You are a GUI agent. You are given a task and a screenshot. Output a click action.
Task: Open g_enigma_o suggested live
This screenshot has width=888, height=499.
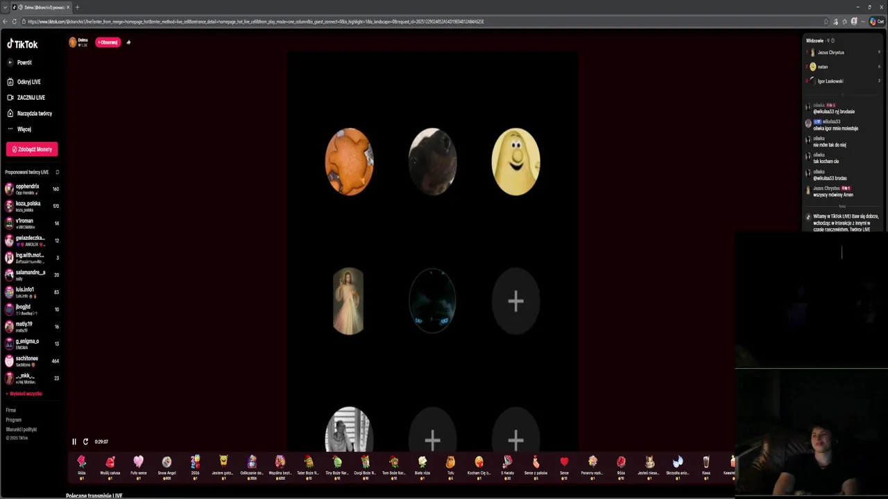[31, 344]
